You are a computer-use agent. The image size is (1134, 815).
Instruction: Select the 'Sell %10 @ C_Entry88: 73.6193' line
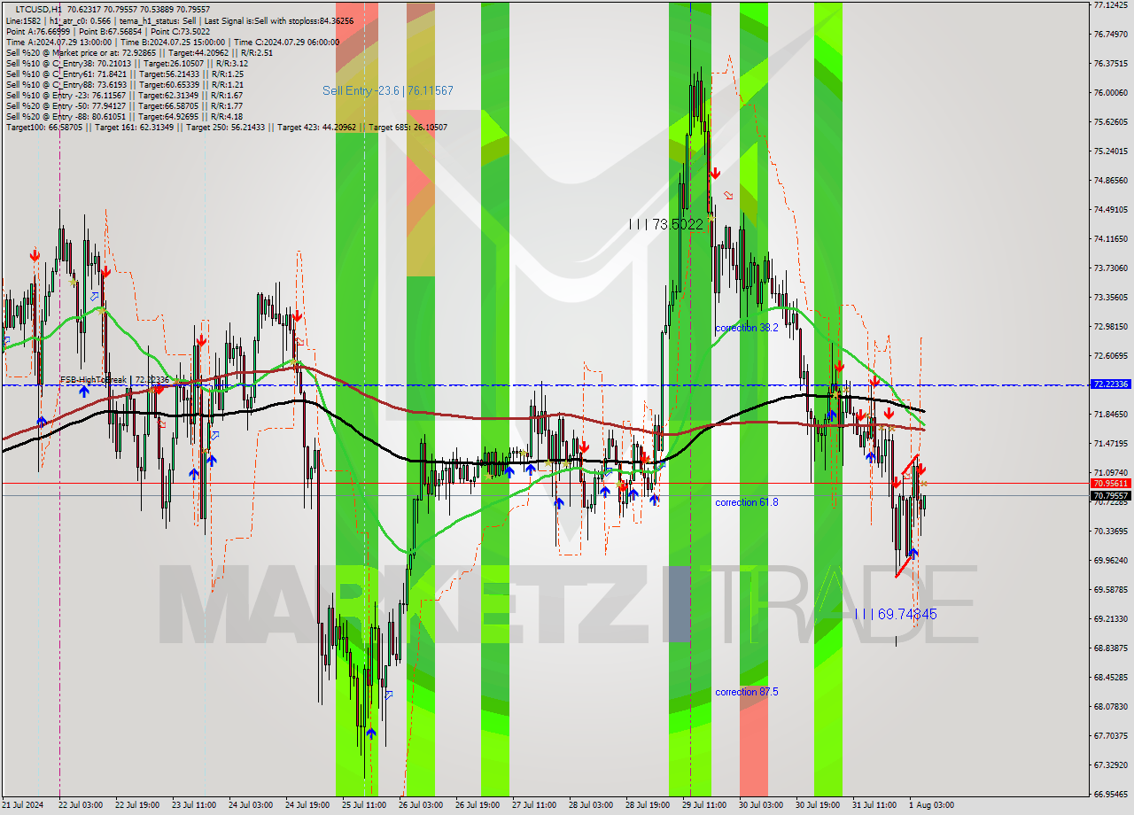[x=66, y=84]
